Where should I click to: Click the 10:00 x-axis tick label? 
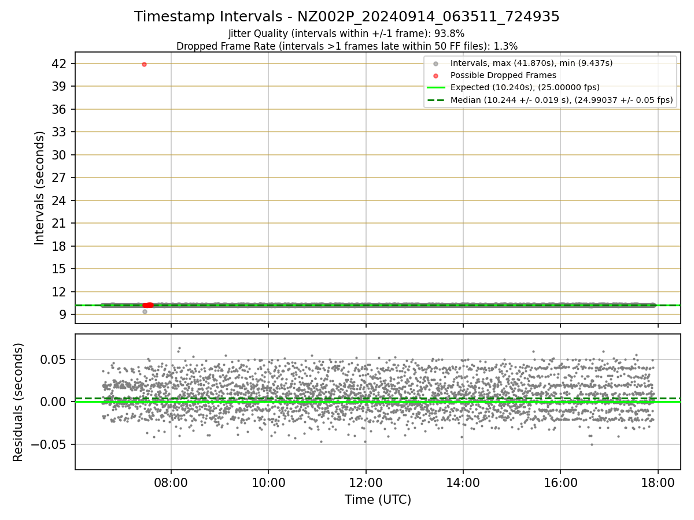268,482
